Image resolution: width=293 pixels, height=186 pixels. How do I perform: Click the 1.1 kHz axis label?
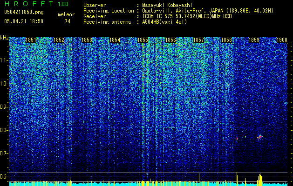coord(4,60)
